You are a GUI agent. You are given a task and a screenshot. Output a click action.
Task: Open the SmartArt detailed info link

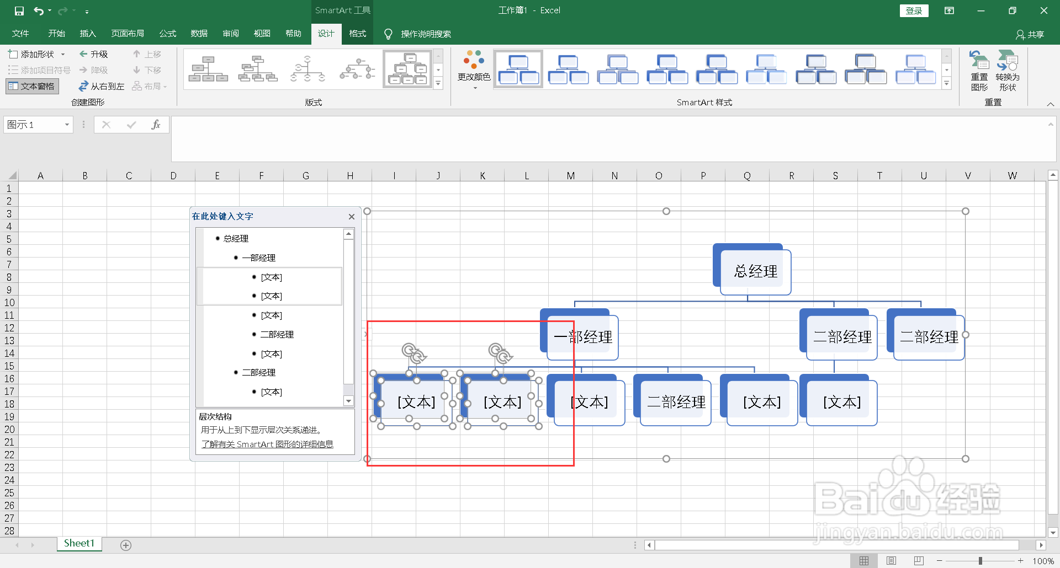coord(267,444)
